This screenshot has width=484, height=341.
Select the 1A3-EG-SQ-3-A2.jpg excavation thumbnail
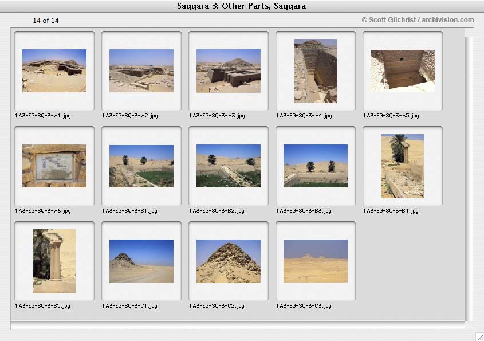141,70
